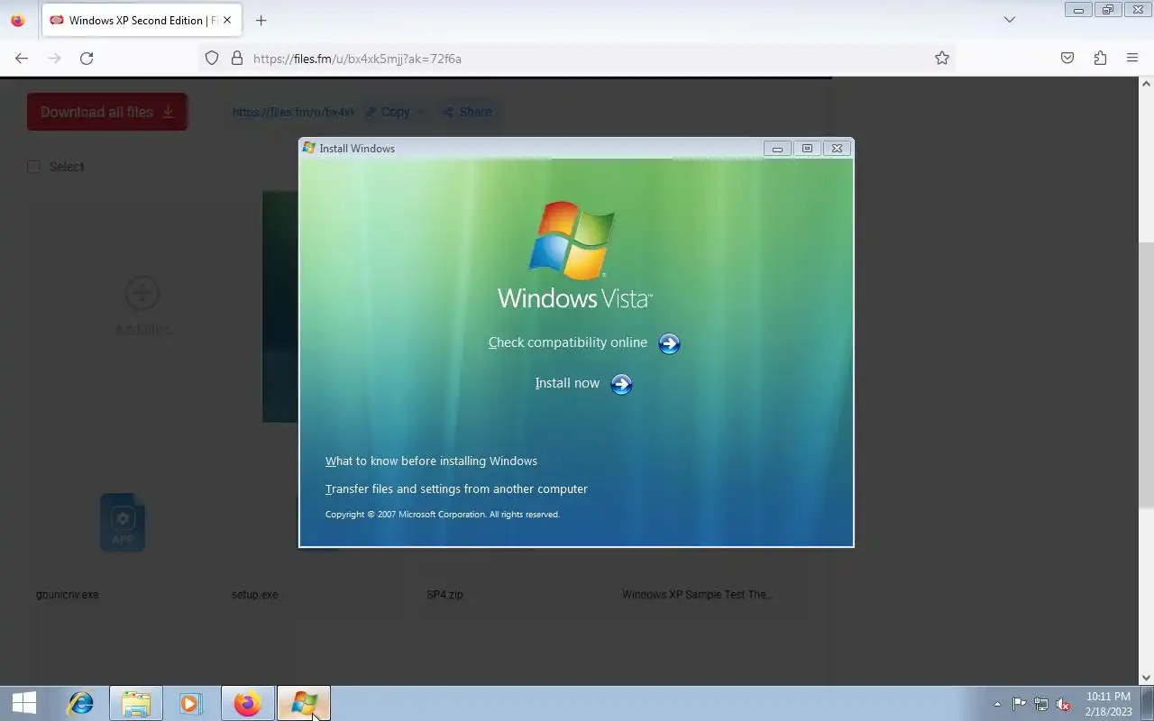Click the browser vertical scrollbar thumb
Viewport: 1154px width, 721px height.
pos(1147,374)
